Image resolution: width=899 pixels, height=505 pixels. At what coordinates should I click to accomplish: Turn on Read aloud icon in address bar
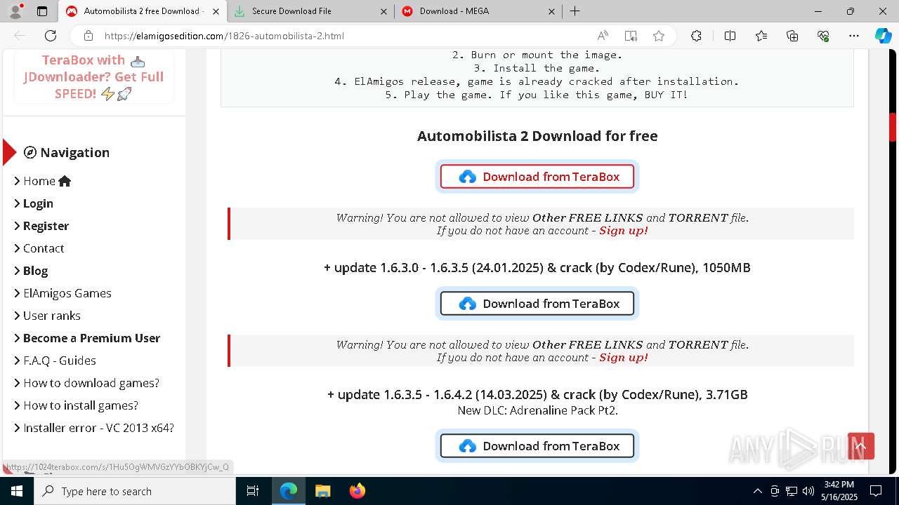pyautogui.click(x=603, y=36)
